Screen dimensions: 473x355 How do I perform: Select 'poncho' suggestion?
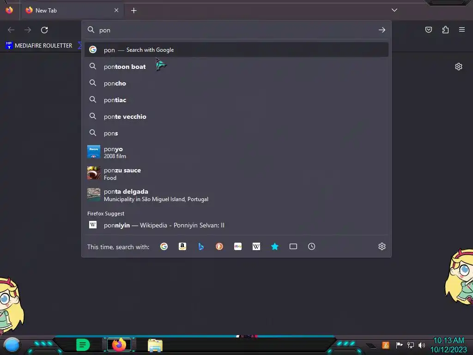click(236, 83)
